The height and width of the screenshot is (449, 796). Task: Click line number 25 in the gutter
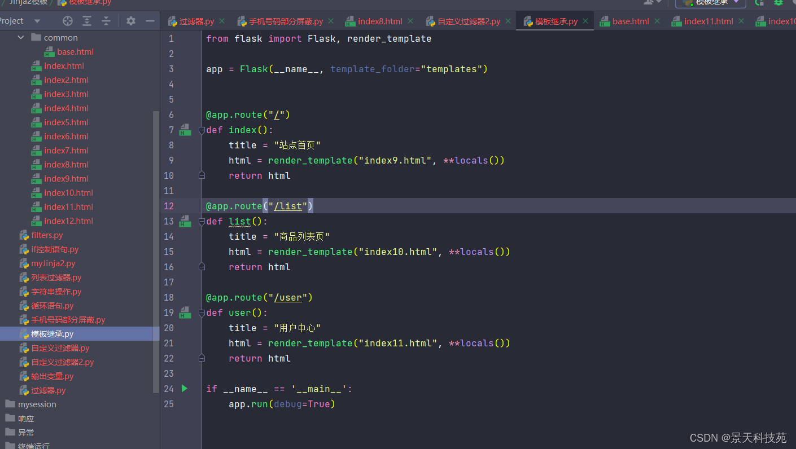(x=169, y=404)
